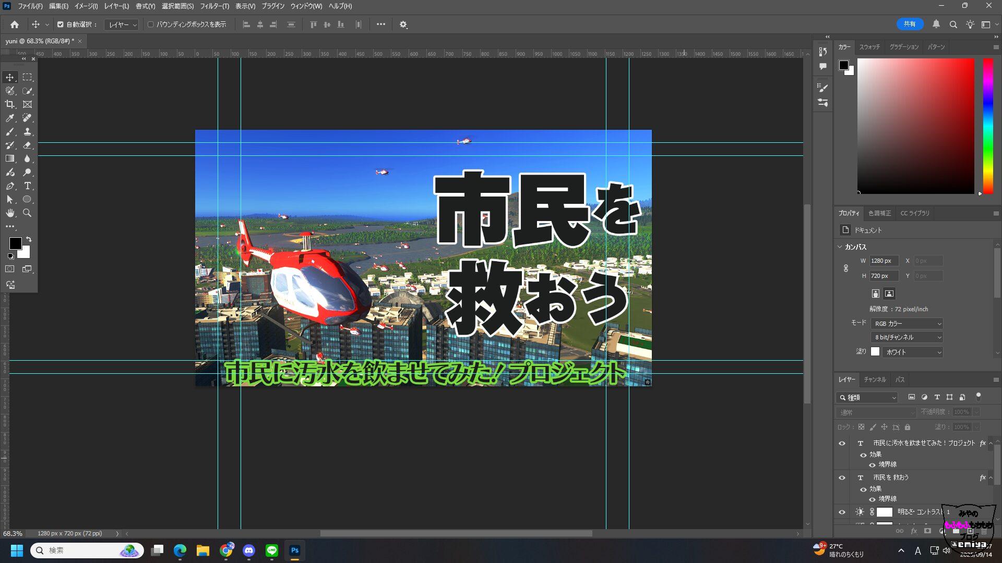Select the Gradient tool
The width and height of the screenshot is (1002, 563).
point(10,158)
